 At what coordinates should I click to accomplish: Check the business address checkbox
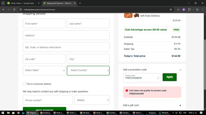[x=24, y=84]
